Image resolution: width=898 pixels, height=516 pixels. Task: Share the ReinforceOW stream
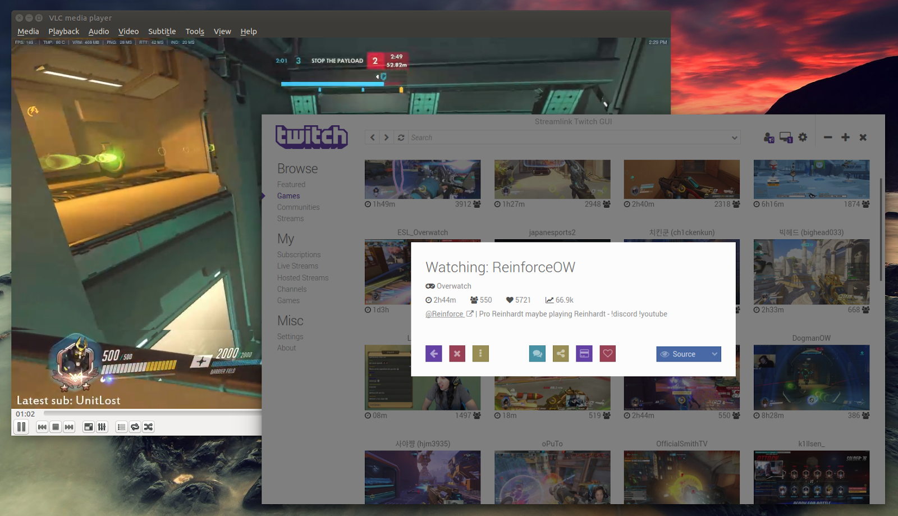tap(561, 354)
